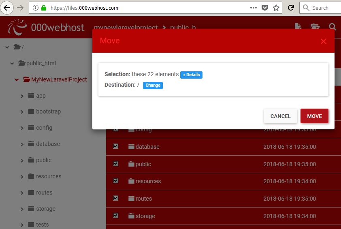Screen dimensions: 341x229
Task: Select routes label in sidebar tree
Action: (44, 193)
